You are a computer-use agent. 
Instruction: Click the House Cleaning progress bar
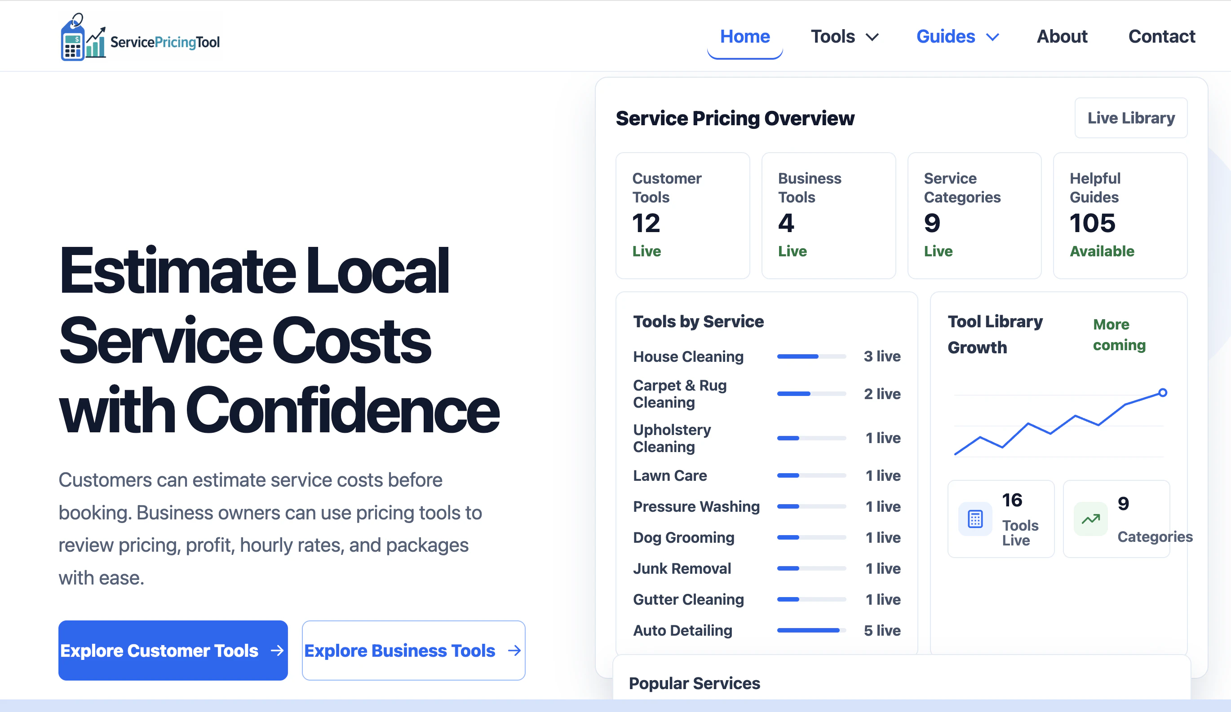click(x=811, y=356)
